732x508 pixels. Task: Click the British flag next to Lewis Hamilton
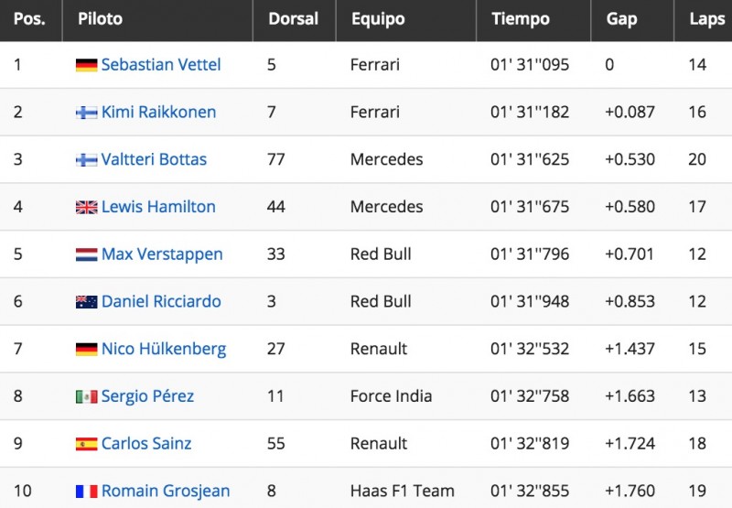coord(86,207)
